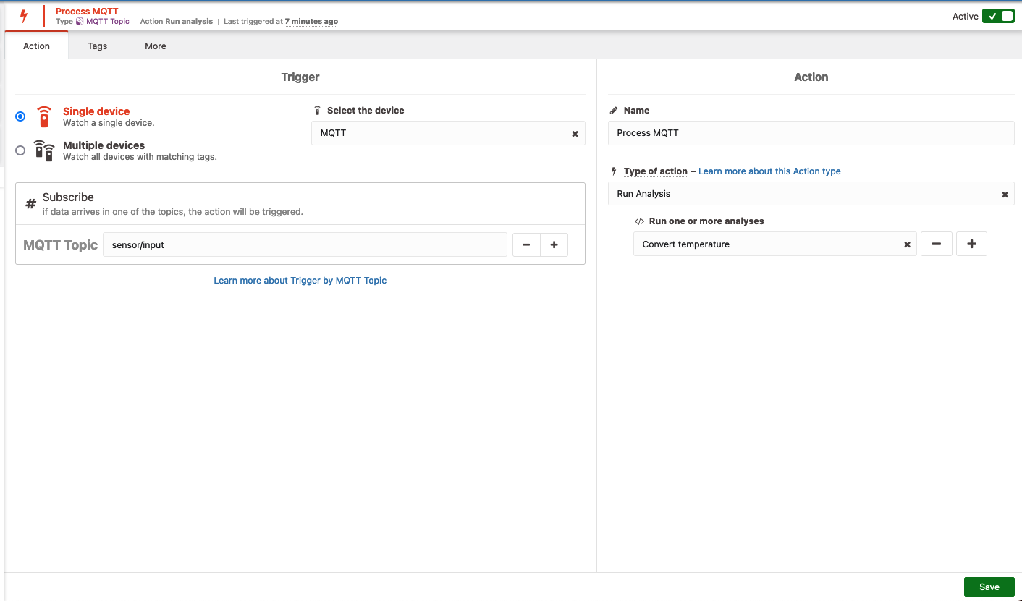Click the Run analysis text in header
1022x601 pixels.
coord(189,22)
